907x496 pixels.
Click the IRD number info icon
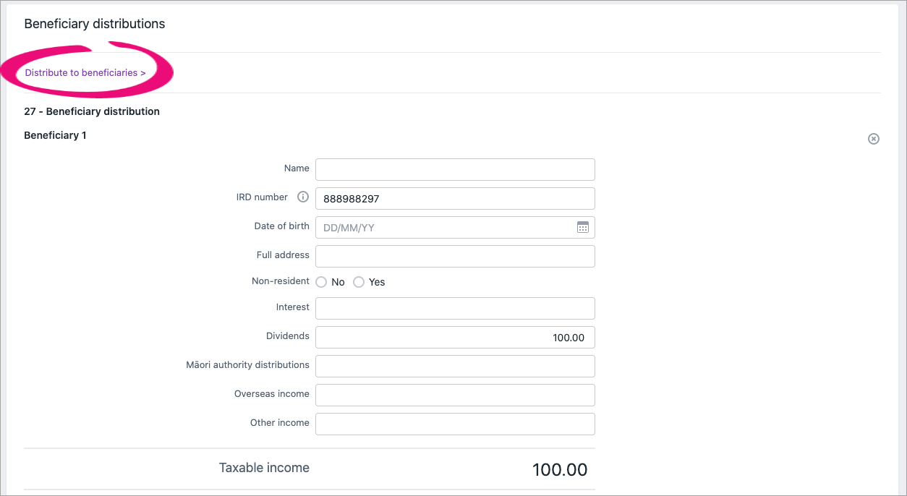pos(303,197)
